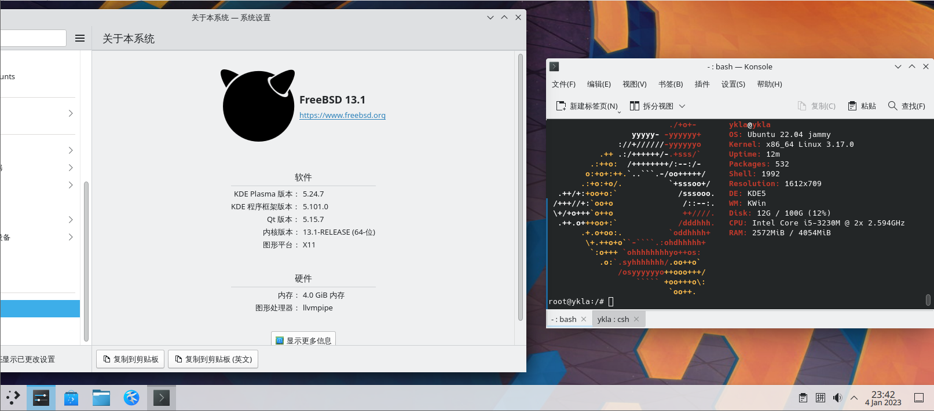Click the 查找(F) search toolbar button
The image size is (934, 411).
[906, 106]
